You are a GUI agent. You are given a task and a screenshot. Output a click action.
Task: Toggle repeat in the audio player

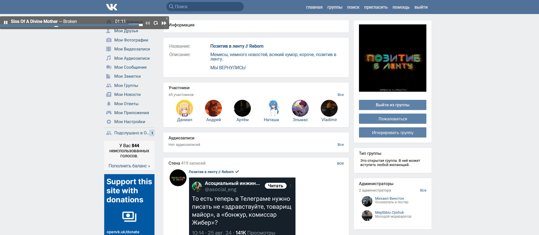[x=156, y=23]
